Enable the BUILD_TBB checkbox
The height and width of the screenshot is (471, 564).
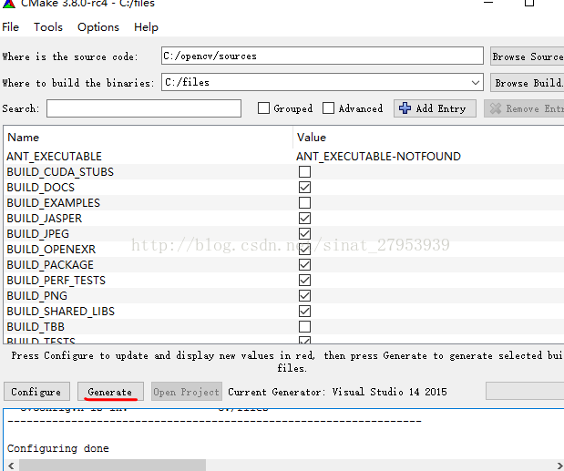click(x=304, y=326)
